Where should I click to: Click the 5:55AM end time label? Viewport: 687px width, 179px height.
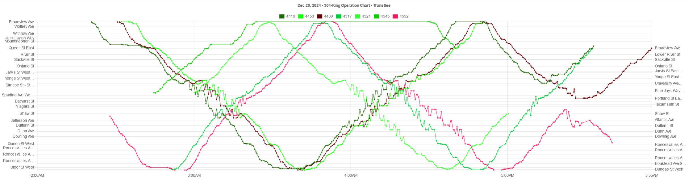(651, 176)
